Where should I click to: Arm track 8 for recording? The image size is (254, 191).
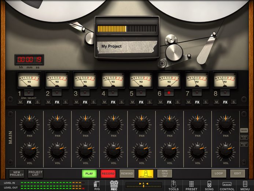coord(225,93)
